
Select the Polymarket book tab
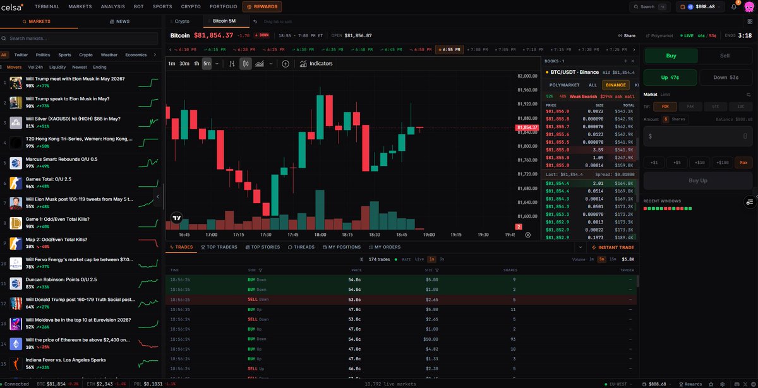564,85
